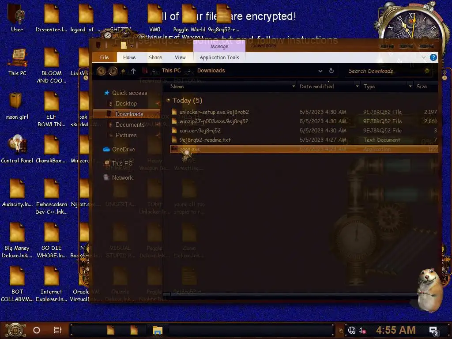Screen dimensions: 452x339
Task: Switch to the Home ribbon tab
Action: 129,57
